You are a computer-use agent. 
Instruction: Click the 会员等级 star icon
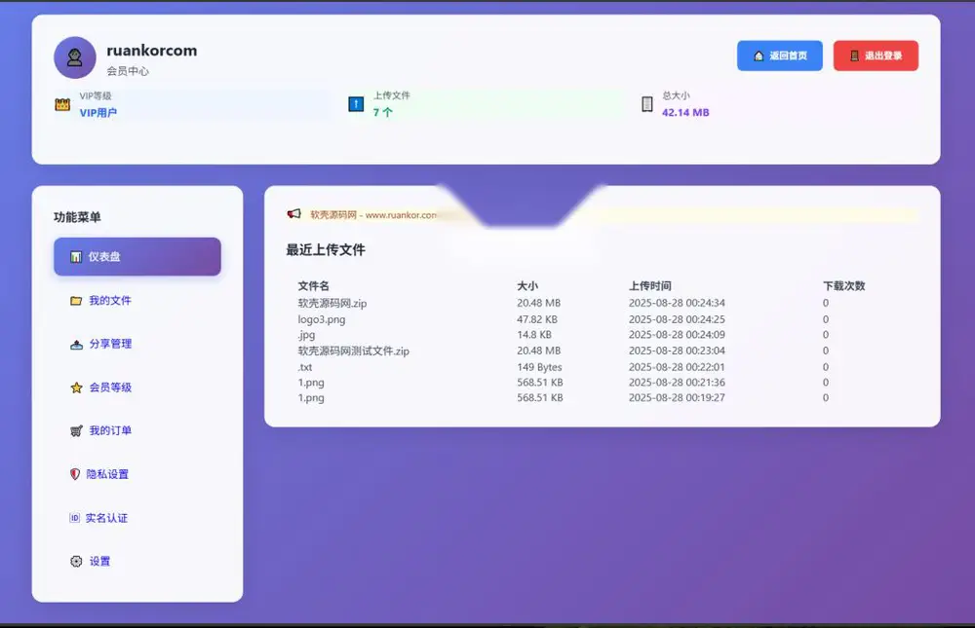click(x=76, y=388)
